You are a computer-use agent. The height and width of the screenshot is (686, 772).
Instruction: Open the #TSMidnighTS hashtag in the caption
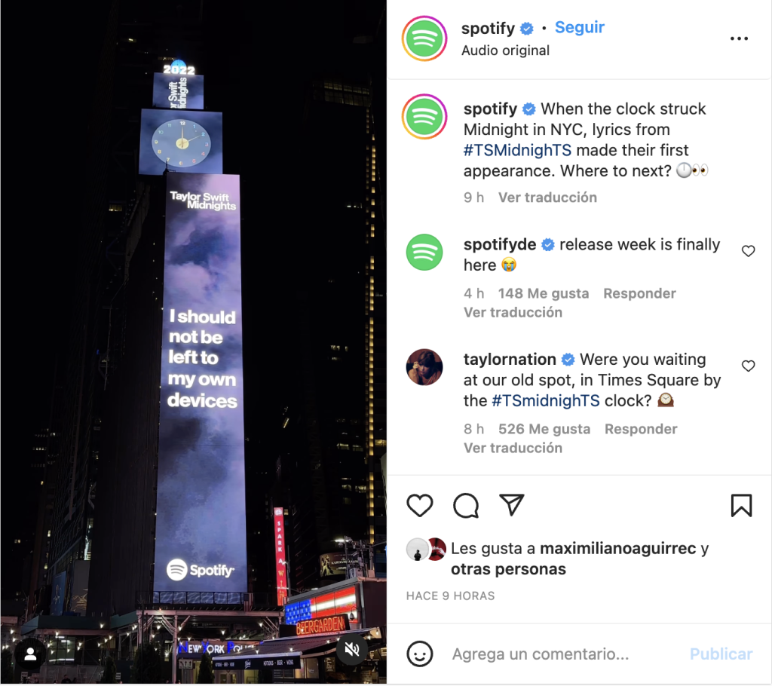click(x=517, y=150)
